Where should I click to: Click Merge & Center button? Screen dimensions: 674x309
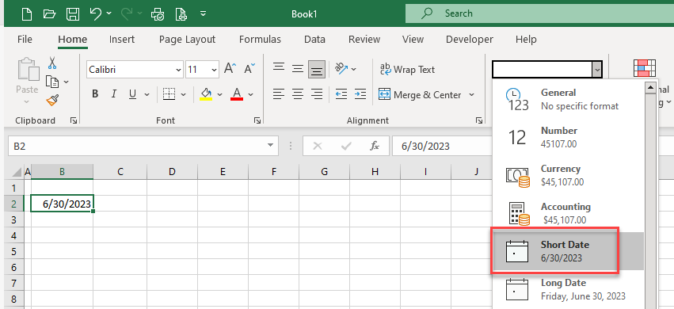coord(420,94)
